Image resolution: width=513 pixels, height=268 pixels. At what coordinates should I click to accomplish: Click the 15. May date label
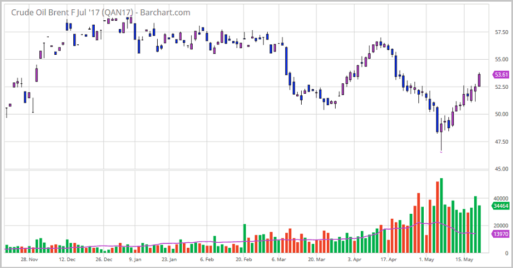pyautogui.click(x=464, y=259)
